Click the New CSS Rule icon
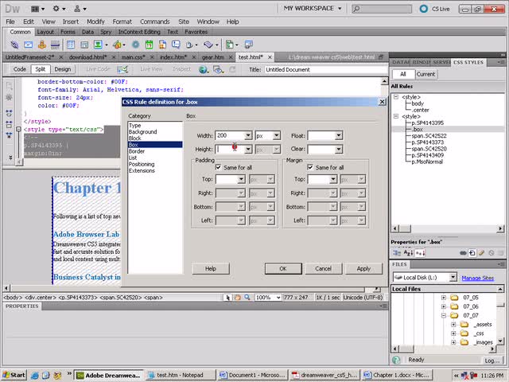The height and width of the screenshot is (382, 509). tap(472, 253)
